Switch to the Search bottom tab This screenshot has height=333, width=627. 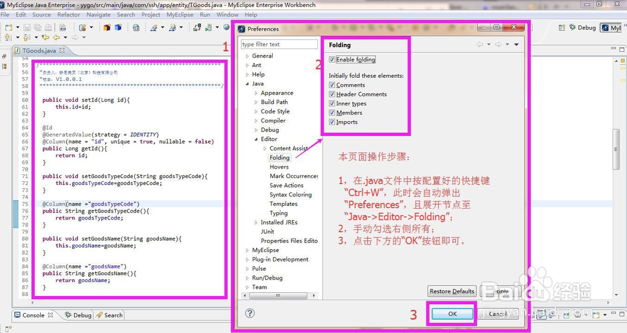coord(109,315)
